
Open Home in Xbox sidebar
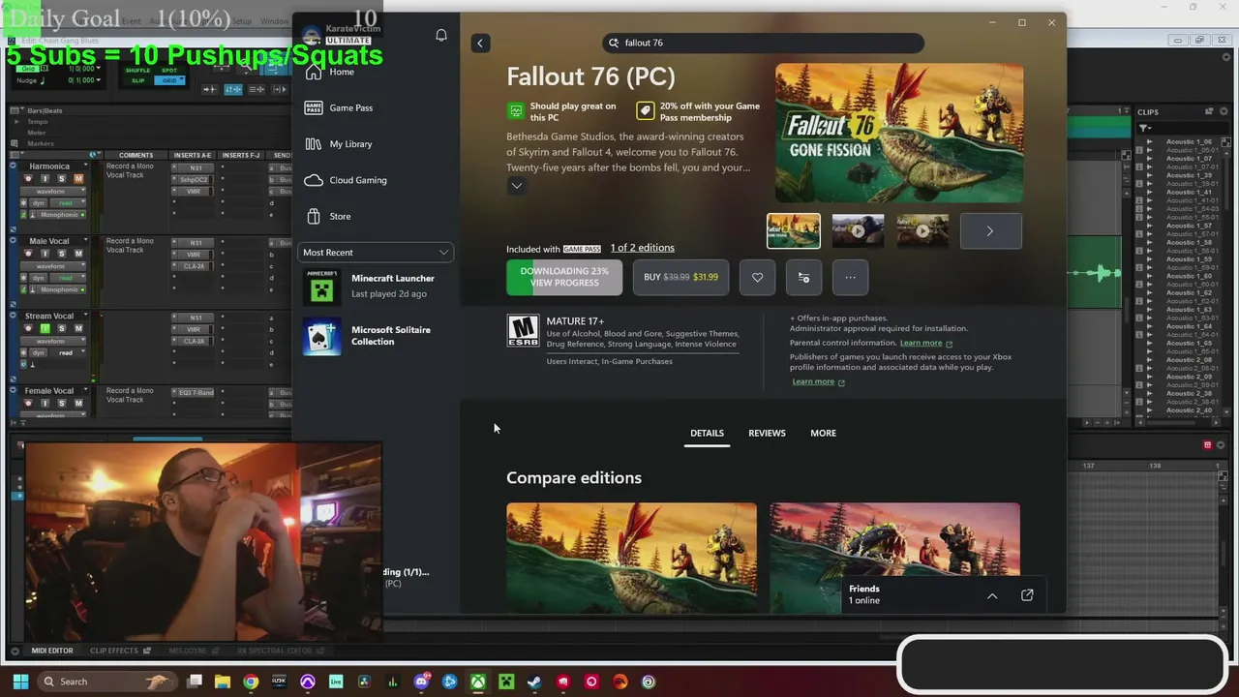330,72
